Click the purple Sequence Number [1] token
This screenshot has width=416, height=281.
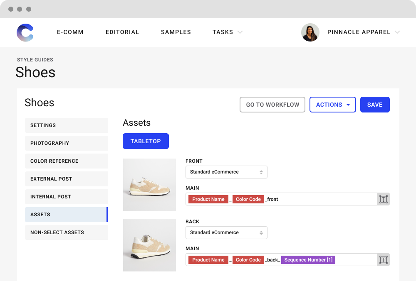click(308, 259)
